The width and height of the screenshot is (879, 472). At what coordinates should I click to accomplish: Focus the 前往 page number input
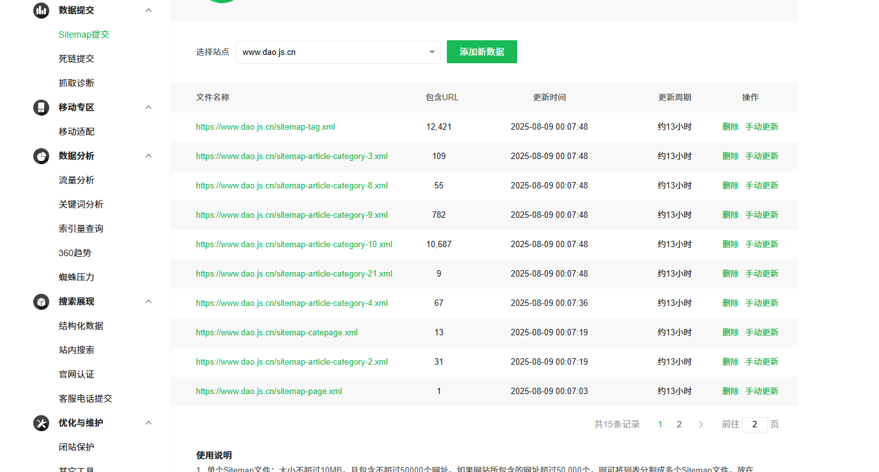click(x=754, y=424)
